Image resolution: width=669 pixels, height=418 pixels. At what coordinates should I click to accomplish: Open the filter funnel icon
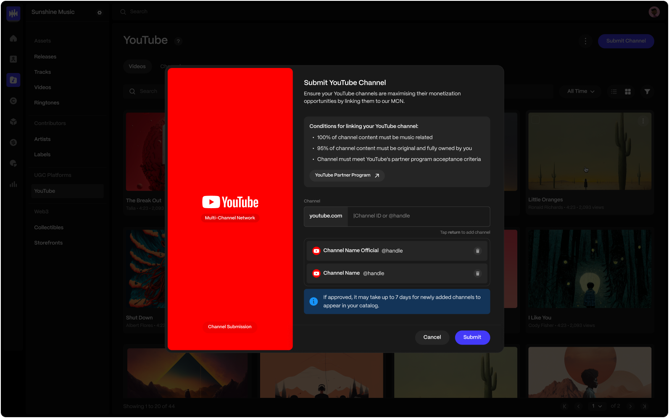click(647, 91)
